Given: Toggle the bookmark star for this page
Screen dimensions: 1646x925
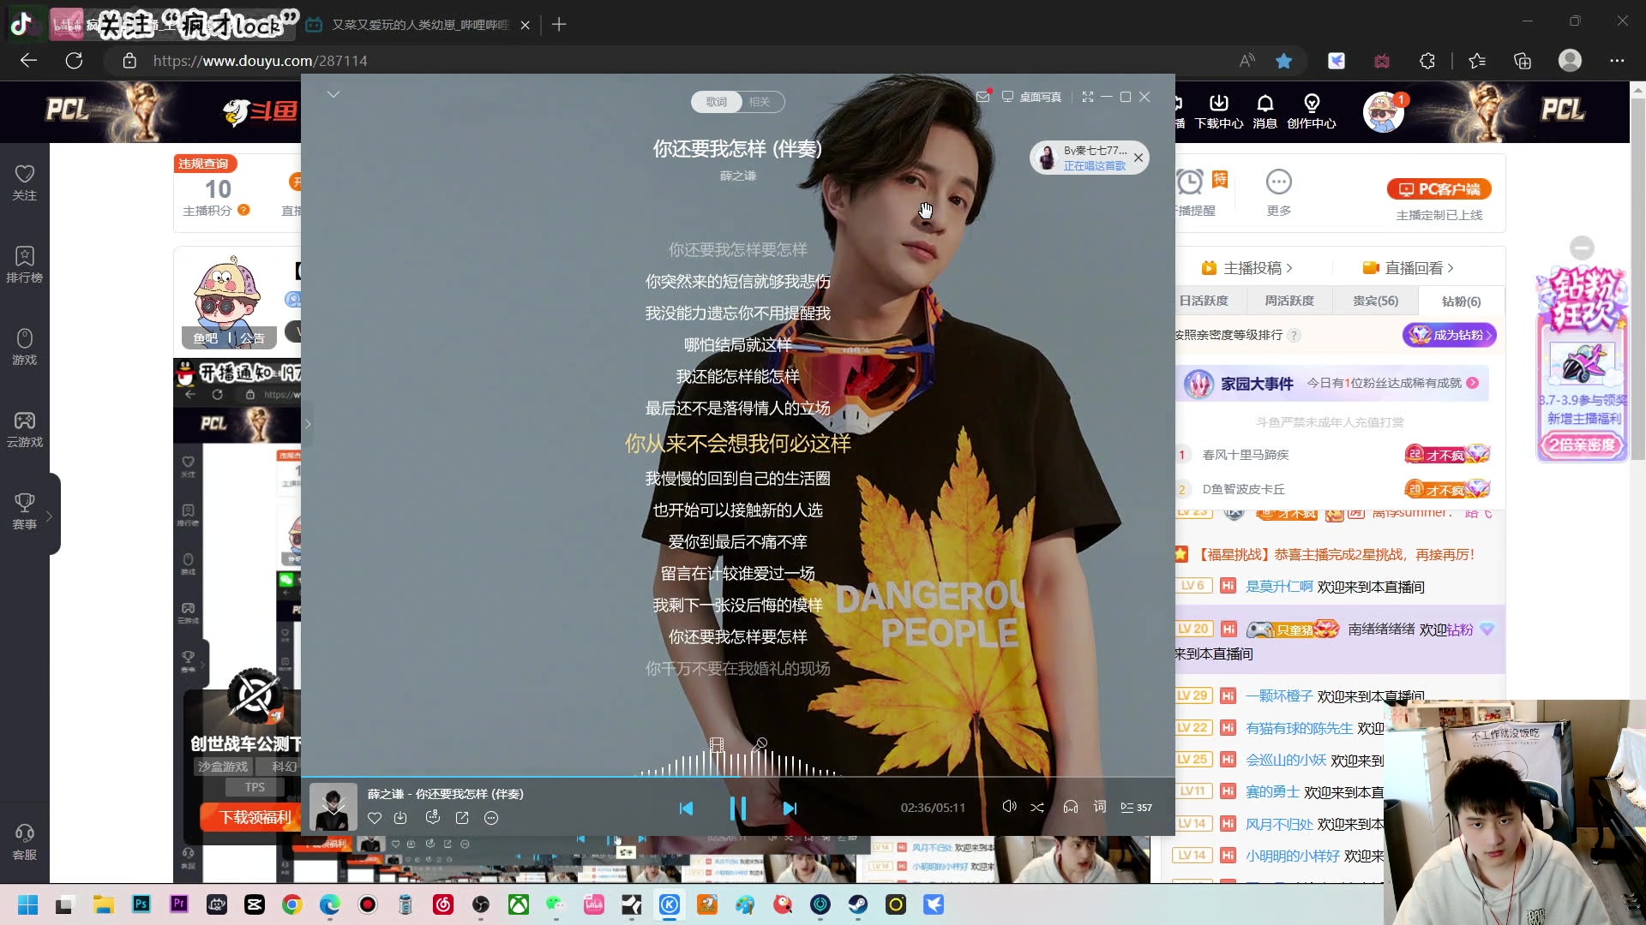Looking at the screenshot, I should click(1283, 61).
